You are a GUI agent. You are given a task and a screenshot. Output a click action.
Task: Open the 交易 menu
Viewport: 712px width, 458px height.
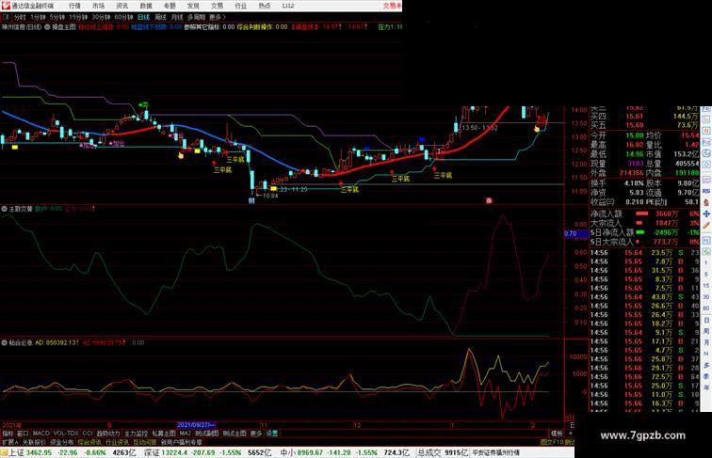217,6
